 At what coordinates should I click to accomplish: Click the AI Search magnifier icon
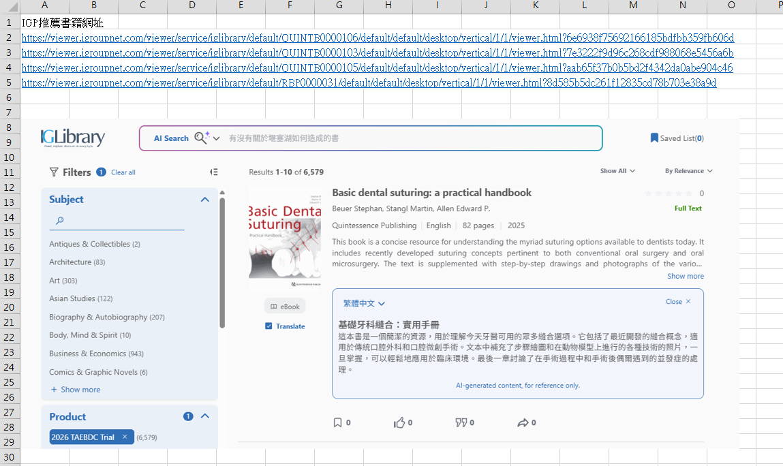pyautogui.click(x=201, y=138)
